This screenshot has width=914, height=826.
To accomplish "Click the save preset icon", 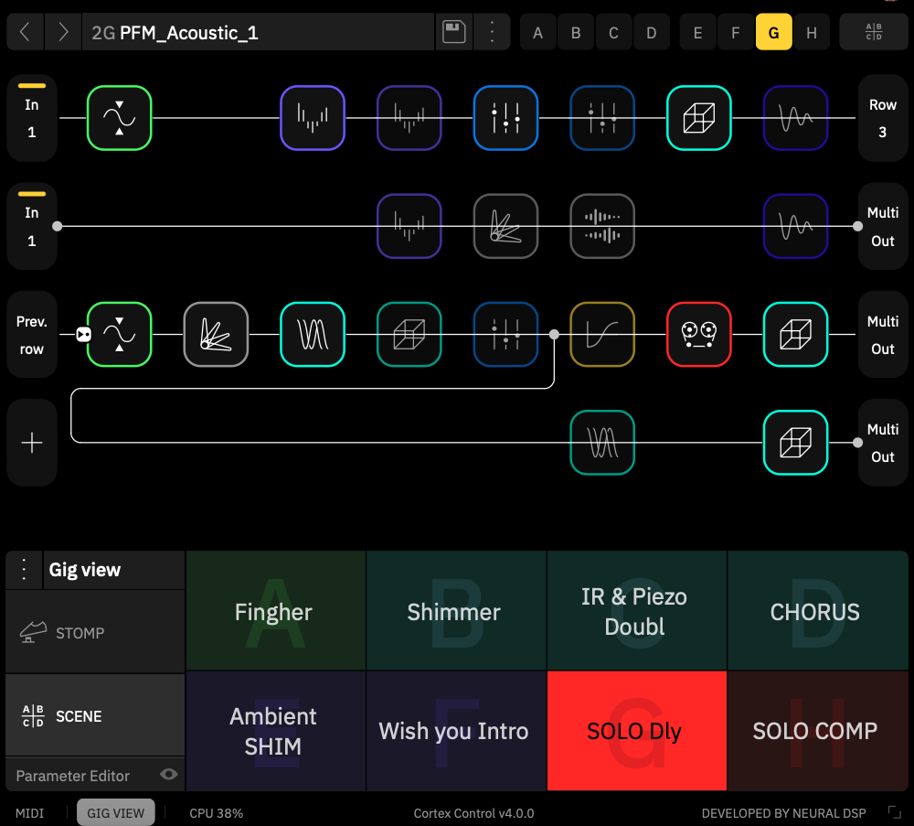I will click(453, 31).
